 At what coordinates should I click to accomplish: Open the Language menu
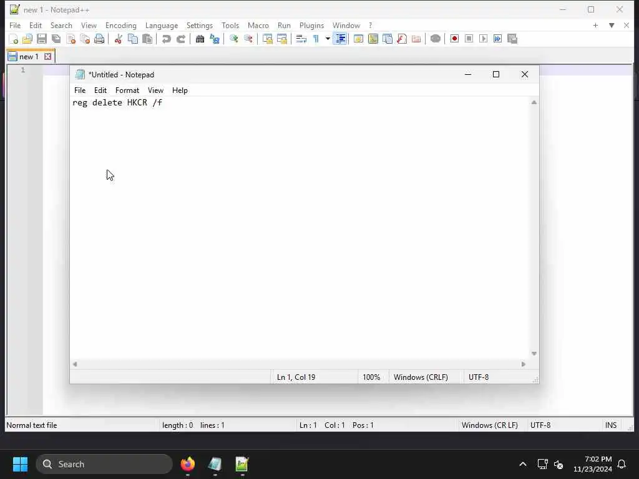(x=162, y=25)
